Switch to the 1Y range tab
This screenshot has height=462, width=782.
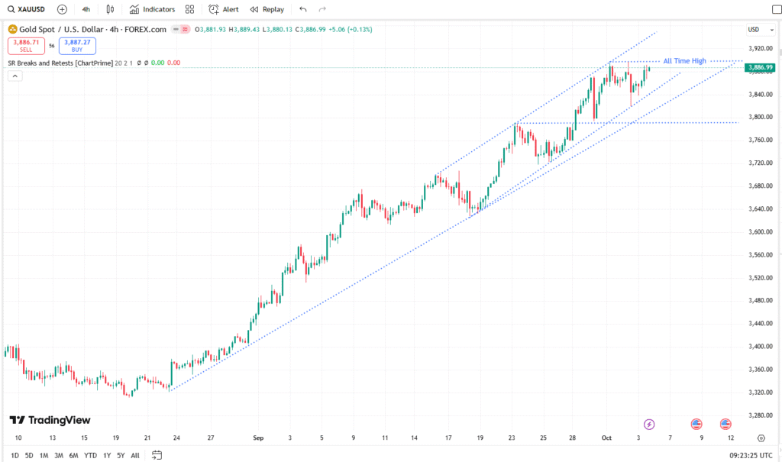click(x=106, y=454)
